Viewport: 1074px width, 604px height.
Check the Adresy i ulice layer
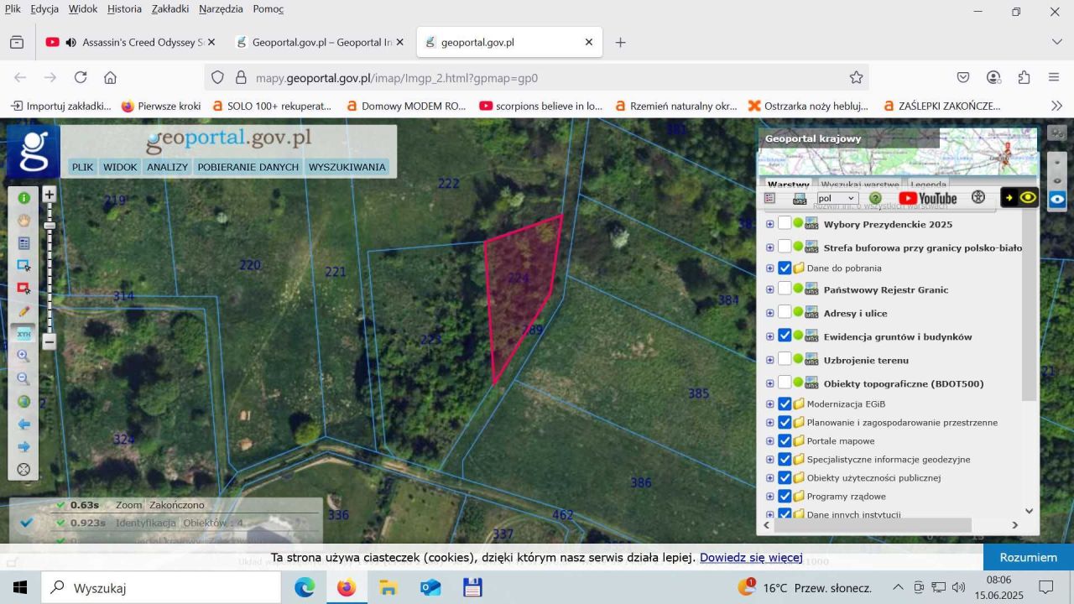coord(785,312)
